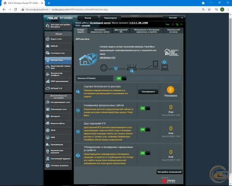Open the Chrome reading list icon

pyautogui.click(x=216, y=9)
